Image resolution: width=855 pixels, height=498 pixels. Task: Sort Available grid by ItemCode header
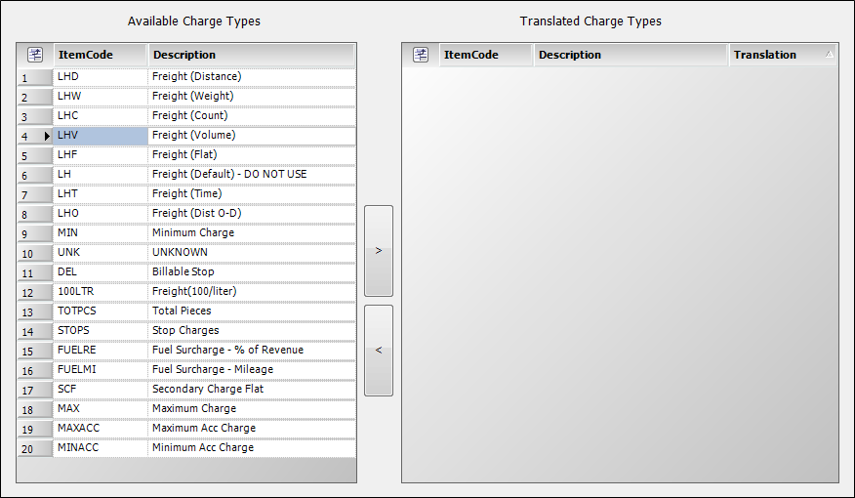(x=100, y=55)
